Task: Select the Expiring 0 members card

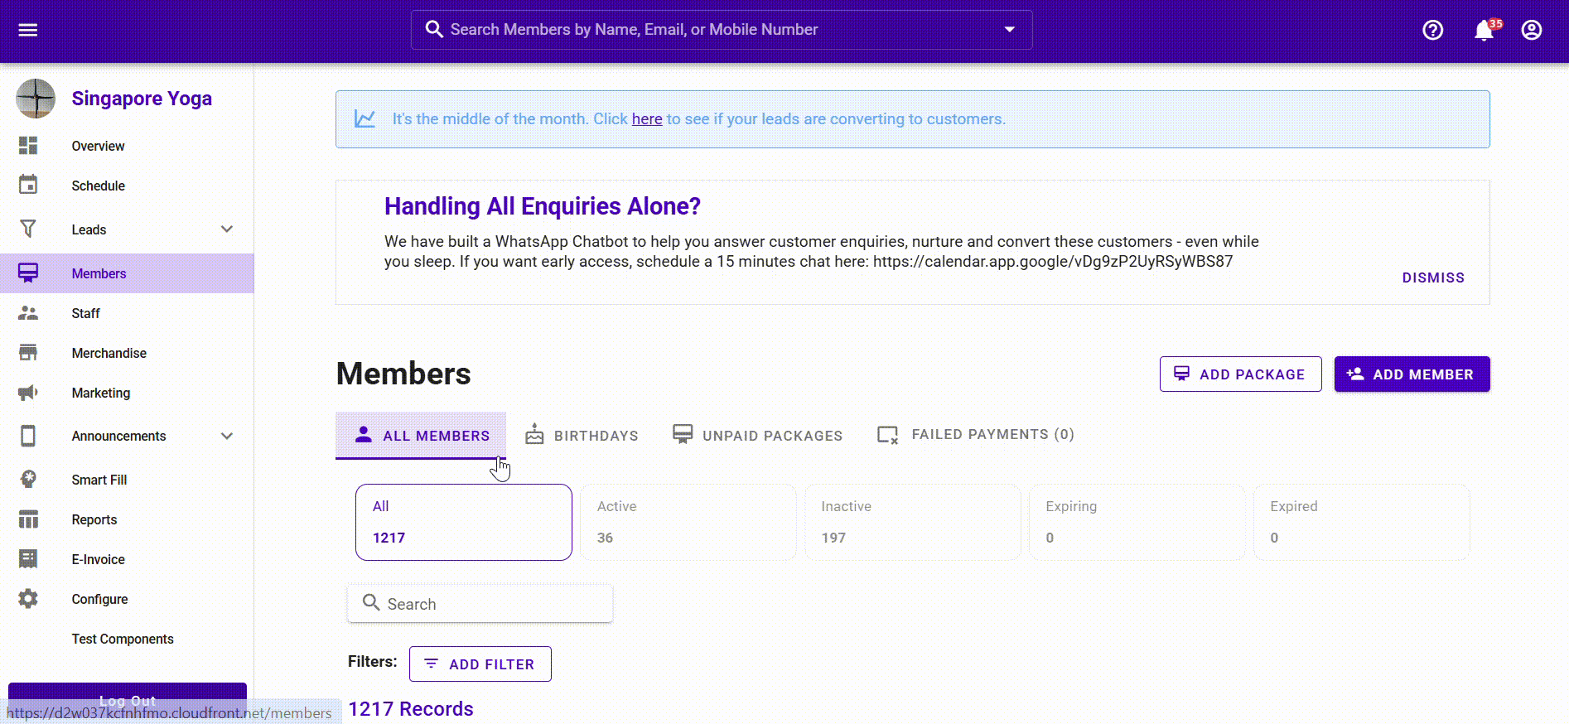Action: pyautogui.click(x=1137, y=522)
